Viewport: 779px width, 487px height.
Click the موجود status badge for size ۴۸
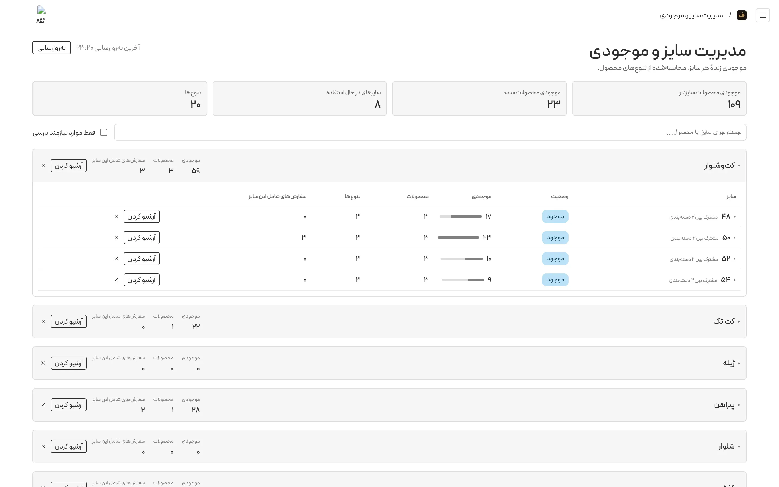tap(555, 216)
